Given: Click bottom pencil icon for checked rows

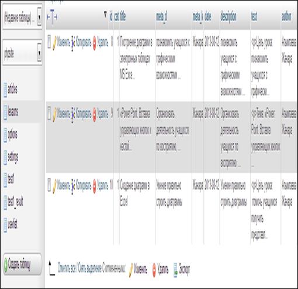Looking at the screenshot, I should pos(131,270).
